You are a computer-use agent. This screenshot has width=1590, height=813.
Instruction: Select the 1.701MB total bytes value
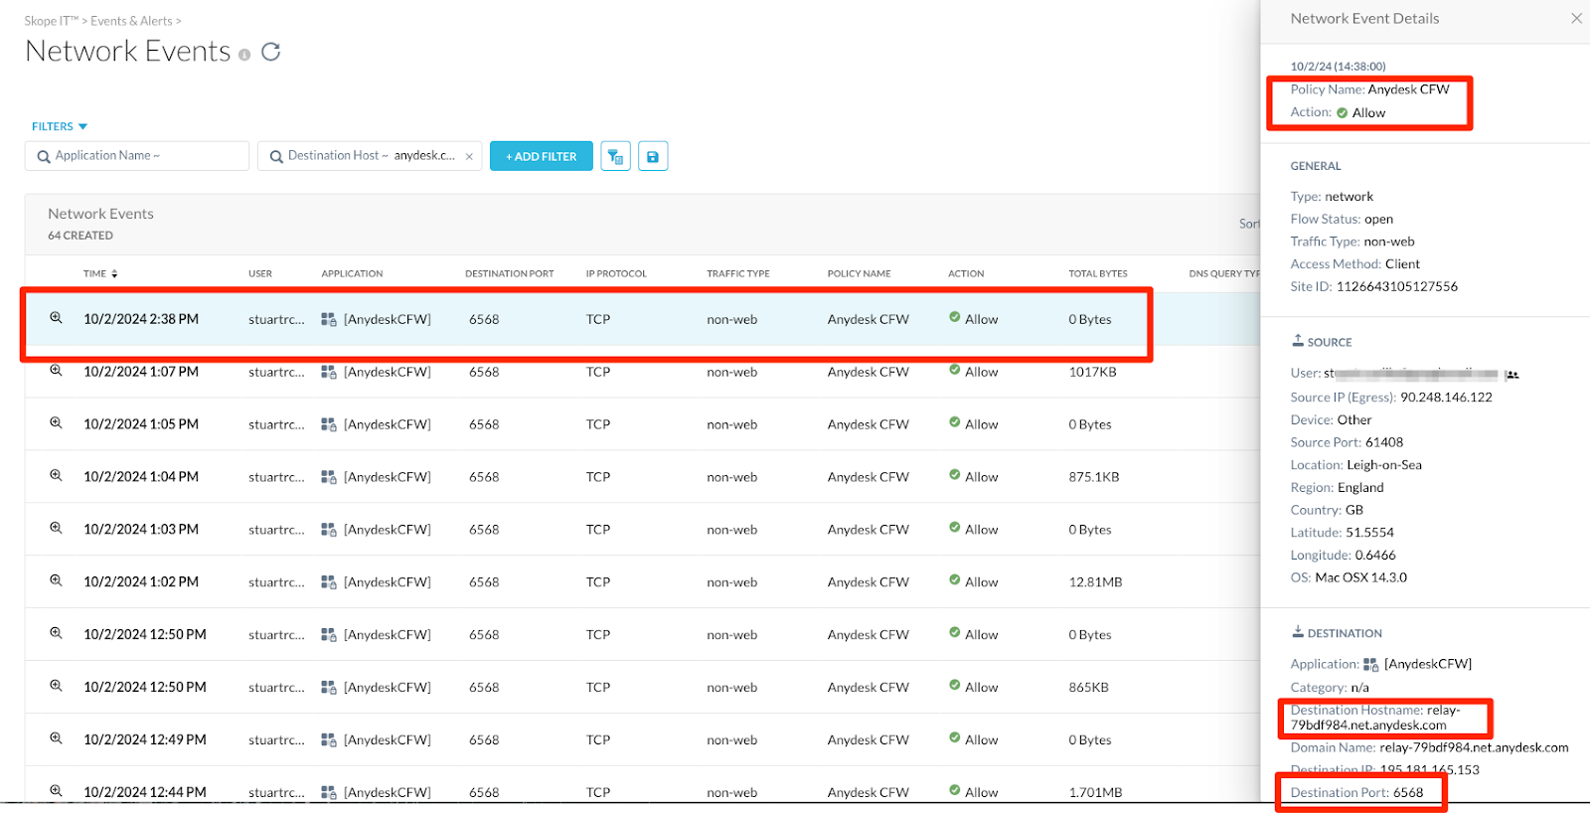[1095, 792]
